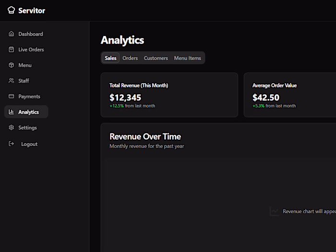Open the Menu section in sidebar
This screenshot has width=336, height=252.
coord(26,65)
